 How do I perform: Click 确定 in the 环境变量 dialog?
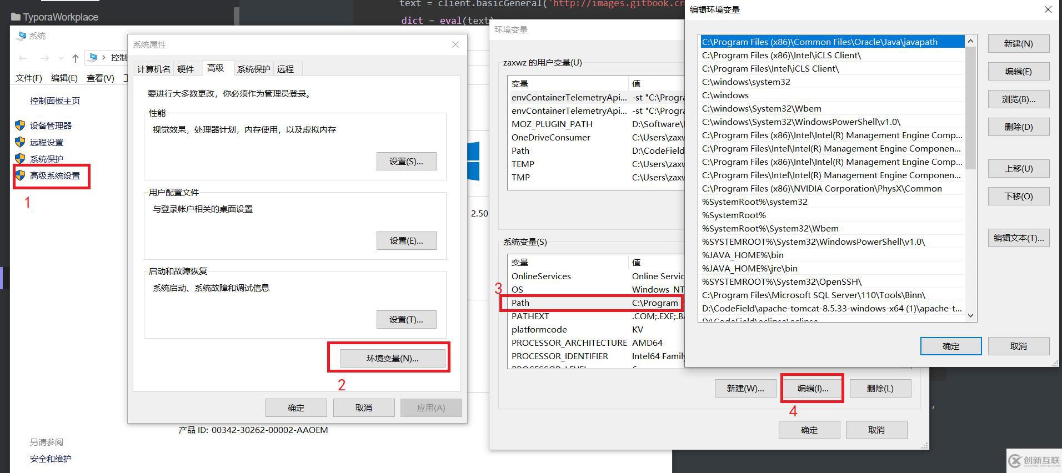tap(809, 430)
